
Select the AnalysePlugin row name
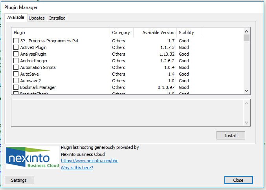[33, 54]
